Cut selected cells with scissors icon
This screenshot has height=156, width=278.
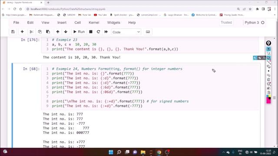point(32,32)
